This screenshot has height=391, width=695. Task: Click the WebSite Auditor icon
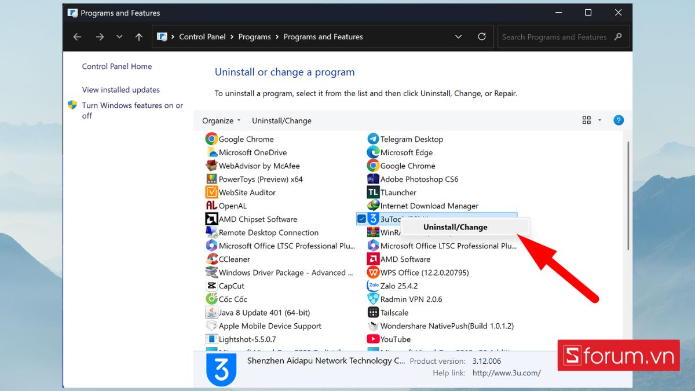tap(211, 192)
